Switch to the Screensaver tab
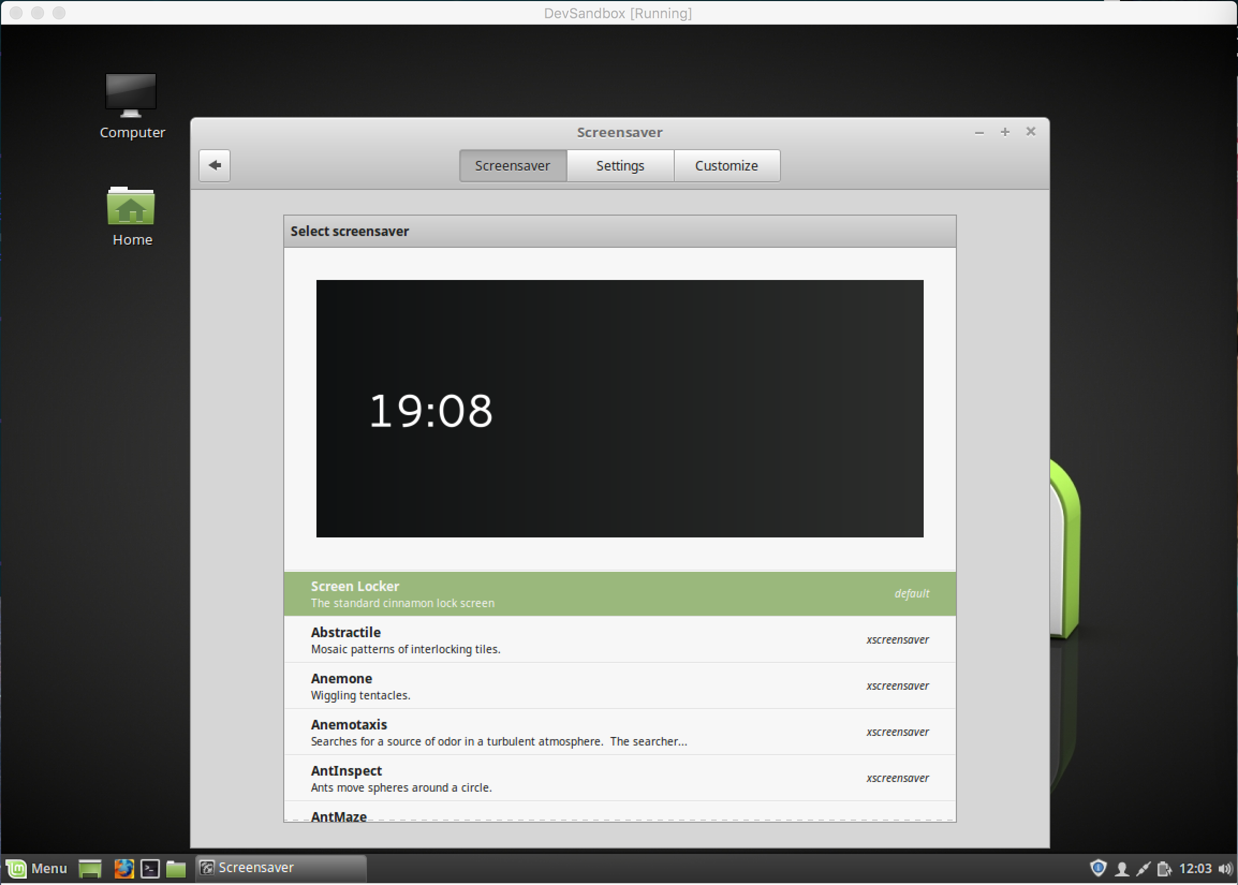This screenshot has height=885, width=1238. (513, 166)
